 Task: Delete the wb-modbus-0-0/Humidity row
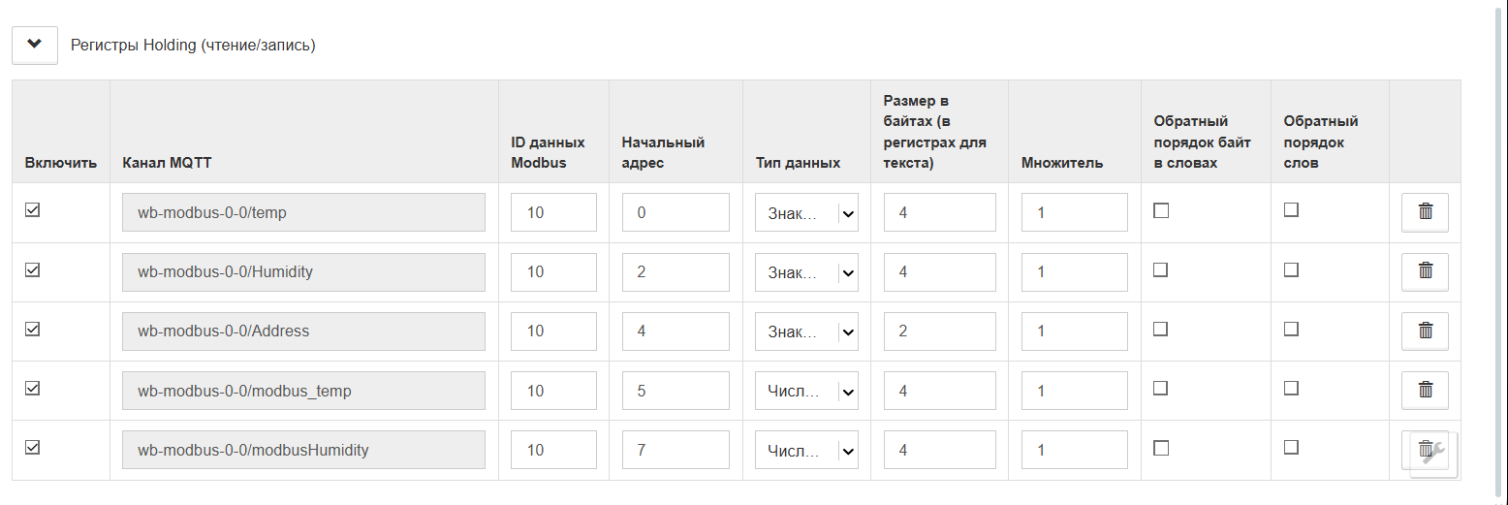coord(1425,271)
